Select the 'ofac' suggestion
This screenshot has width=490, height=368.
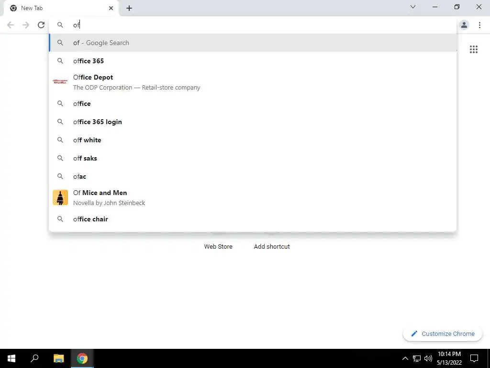(x=253, y=176)
